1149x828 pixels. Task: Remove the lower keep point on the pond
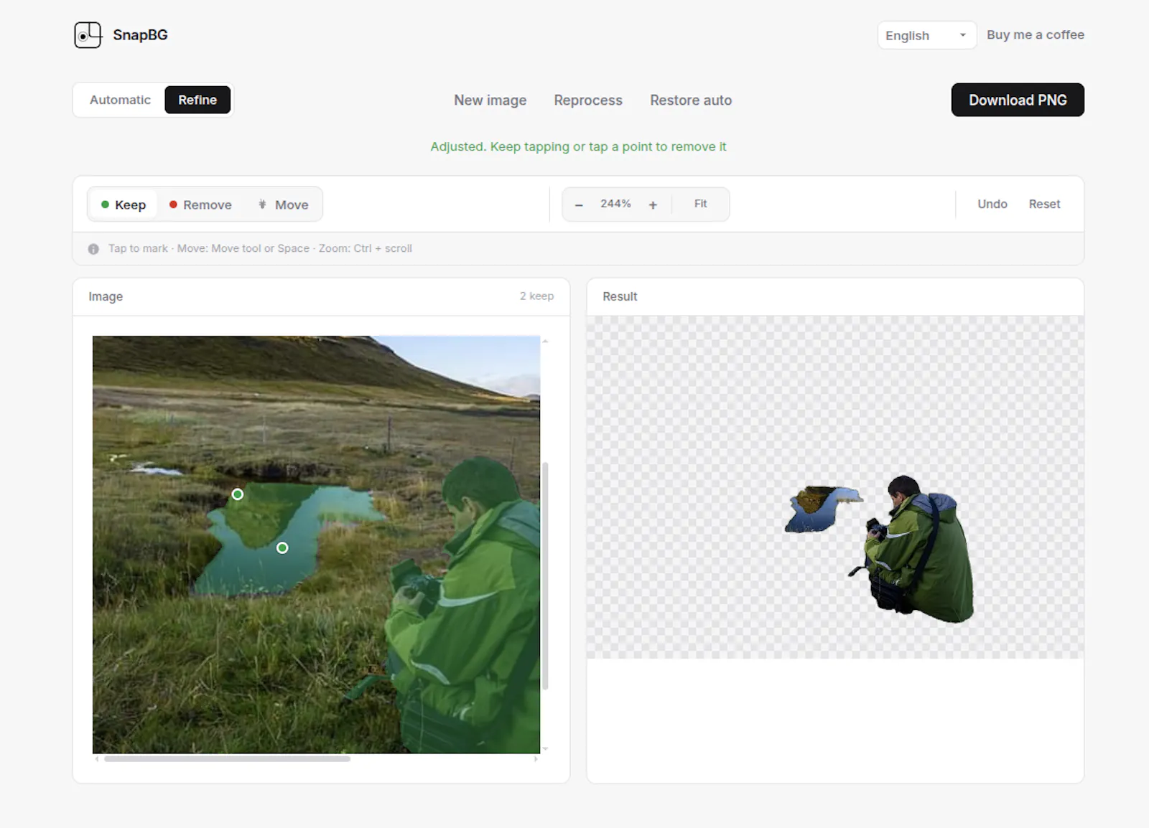(x=282, y=547)
